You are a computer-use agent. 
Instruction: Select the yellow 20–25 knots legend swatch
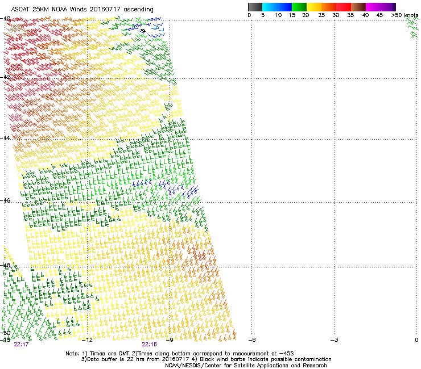(x=314, y=7)
